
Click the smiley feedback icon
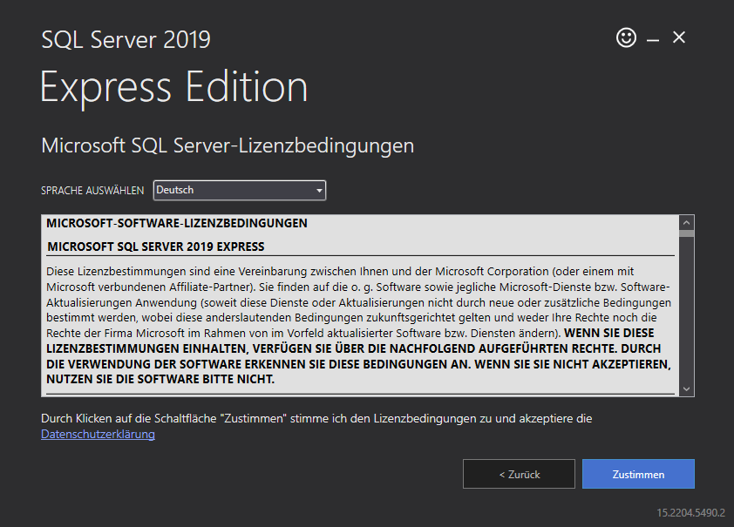626,37
